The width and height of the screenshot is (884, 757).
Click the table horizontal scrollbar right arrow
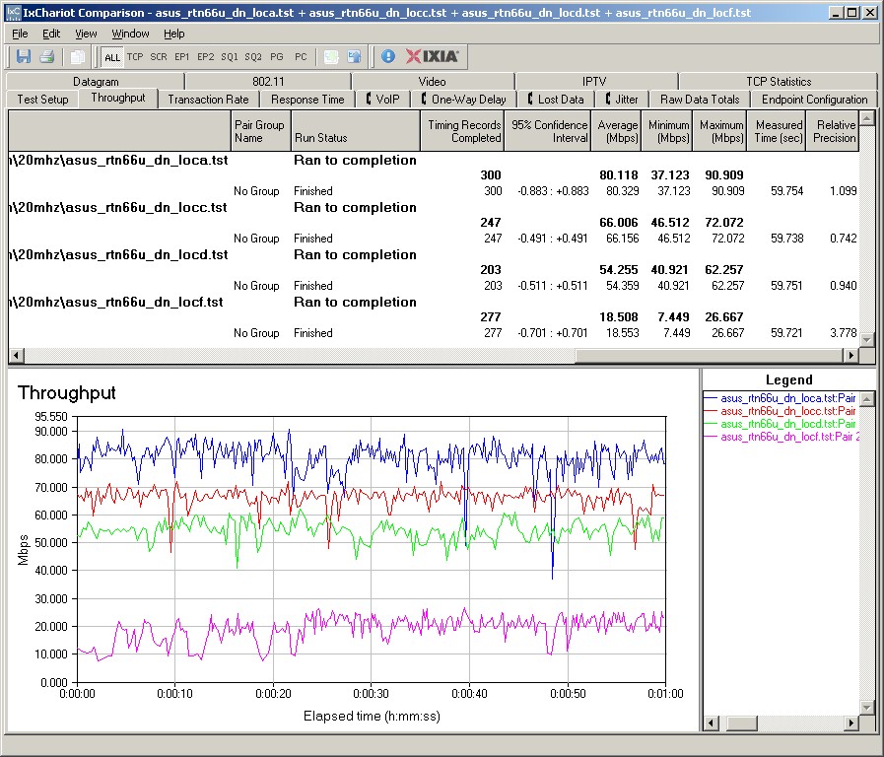[850, 355]
